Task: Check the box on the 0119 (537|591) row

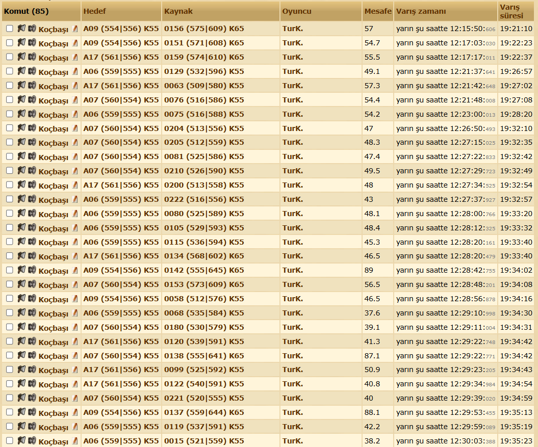Action: coord(10,427)
